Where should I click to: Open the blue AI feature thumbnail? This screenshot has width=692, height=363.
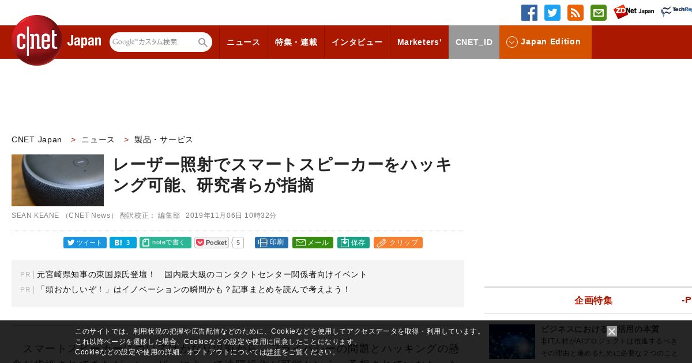pos(512,342)
